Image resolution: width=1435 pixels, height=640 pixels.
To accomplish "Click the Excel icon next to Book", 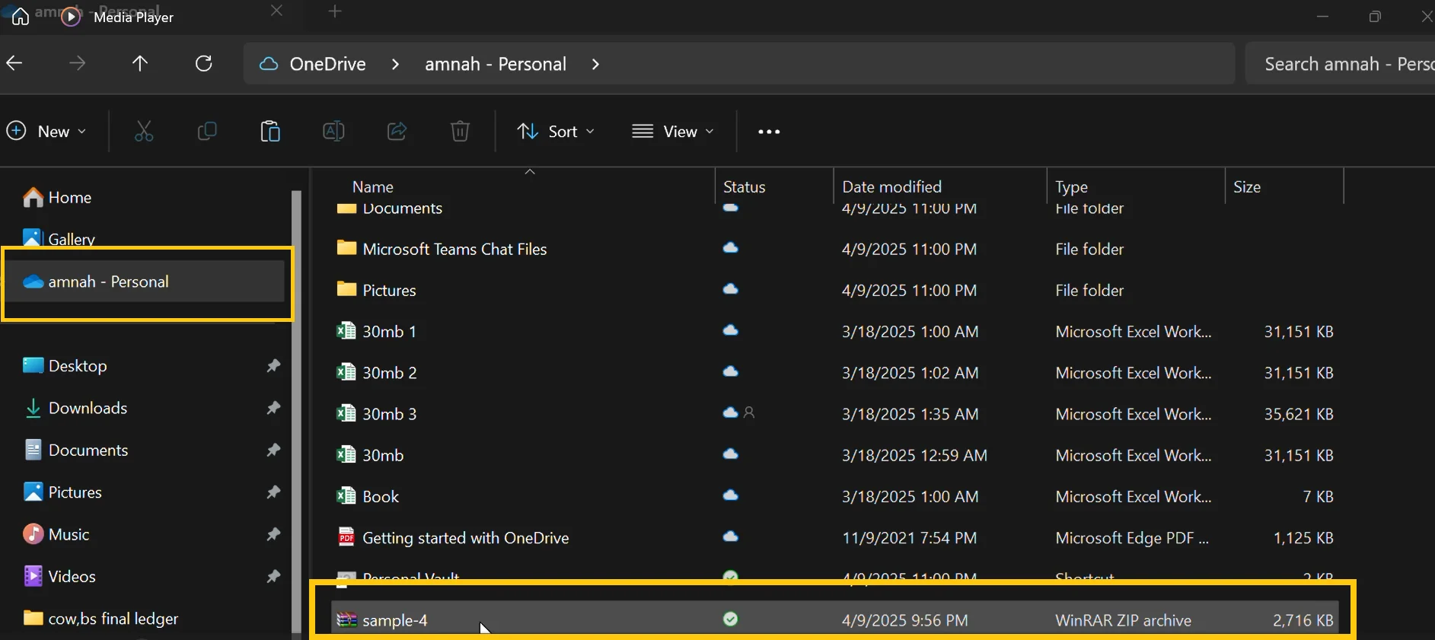I will 346,496.
